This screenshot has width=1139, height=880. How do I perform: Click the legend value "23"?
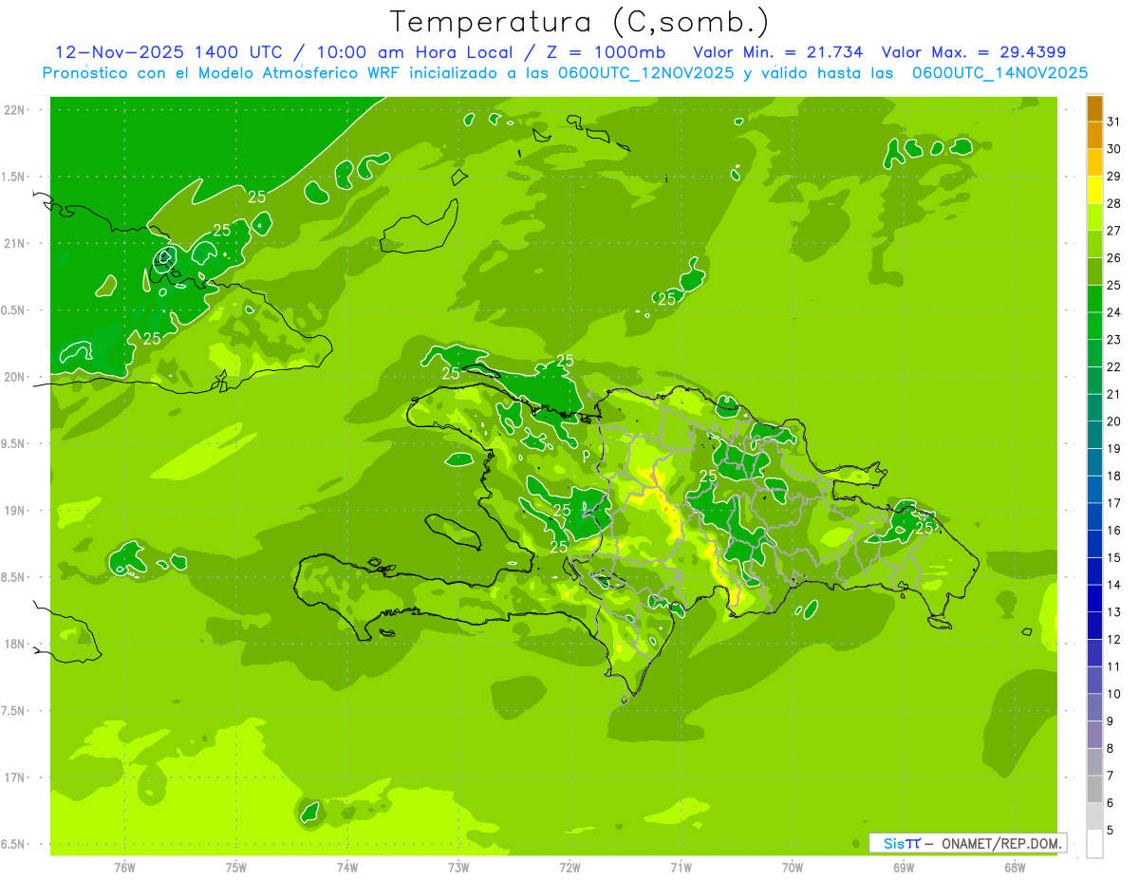pos(1113,340)
